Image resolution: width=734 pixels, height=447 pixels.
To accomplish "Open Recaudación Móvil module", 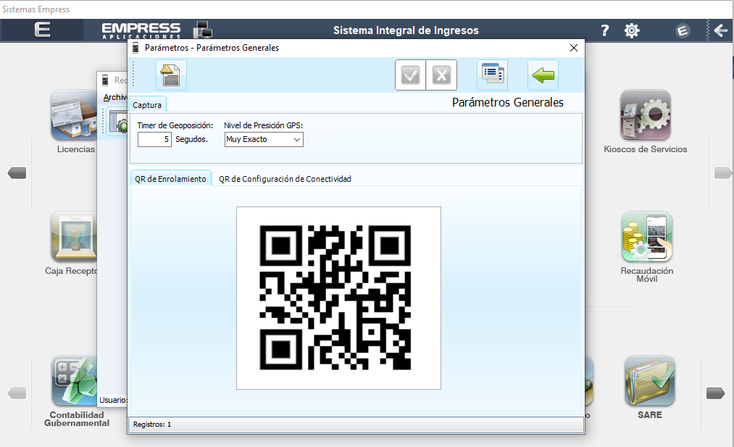I will [646, 238].
